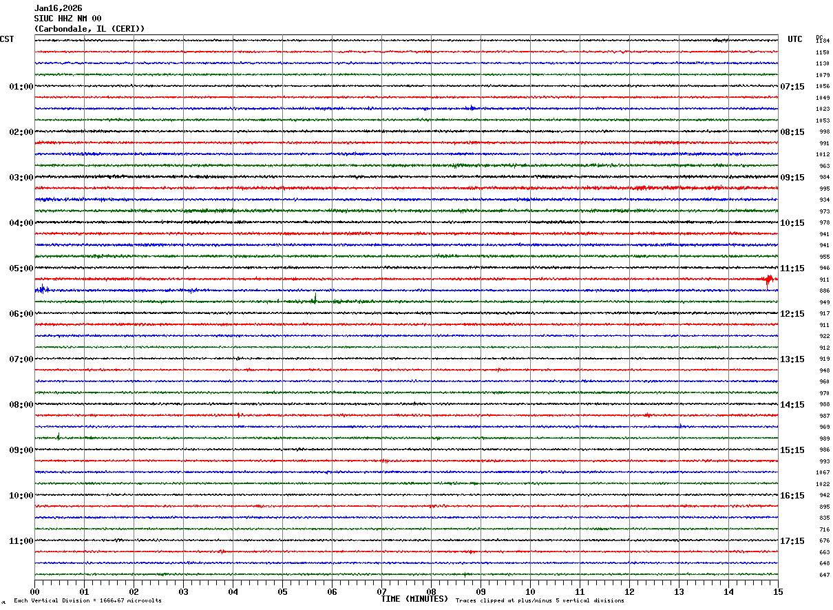This screenshot has height=610, width=833.
Task: Click the 12:15 UTC time label
Action: pyautogui.click(x=792, y=314)
